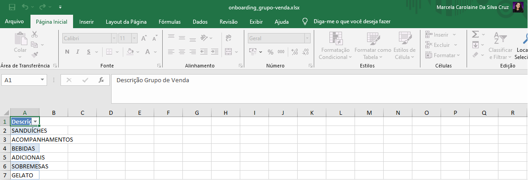Click the Increase Font Size icon
This screenshot has width=528, height=180.
[x=144, y=38]
